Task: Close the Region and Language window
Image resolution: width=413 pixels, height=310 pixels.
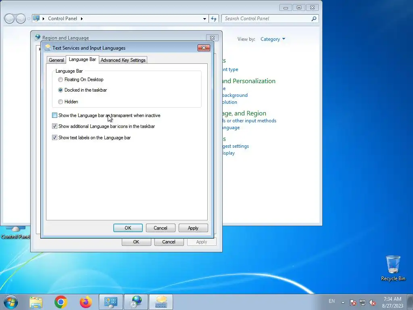Action: [212, 38]
